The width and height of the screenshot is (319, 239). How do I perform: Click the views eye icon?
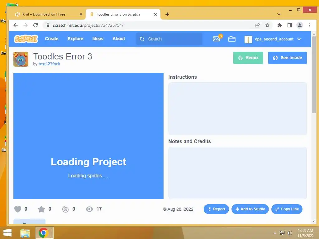pos(89,209)
